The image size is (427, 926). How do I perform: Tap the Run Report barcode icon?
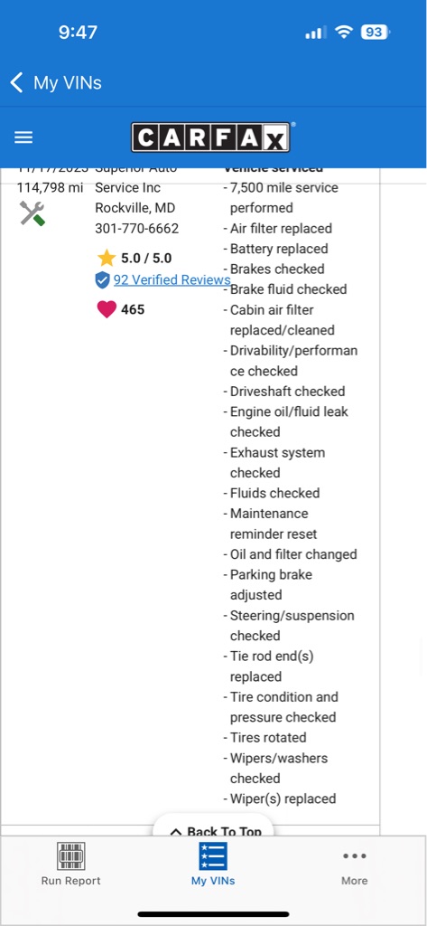pyautogui.click(x=70, y=856)
